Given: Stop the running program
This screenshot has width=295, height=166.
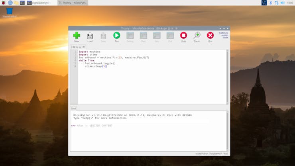Looking at the screenshot, I should click(183, 37).
